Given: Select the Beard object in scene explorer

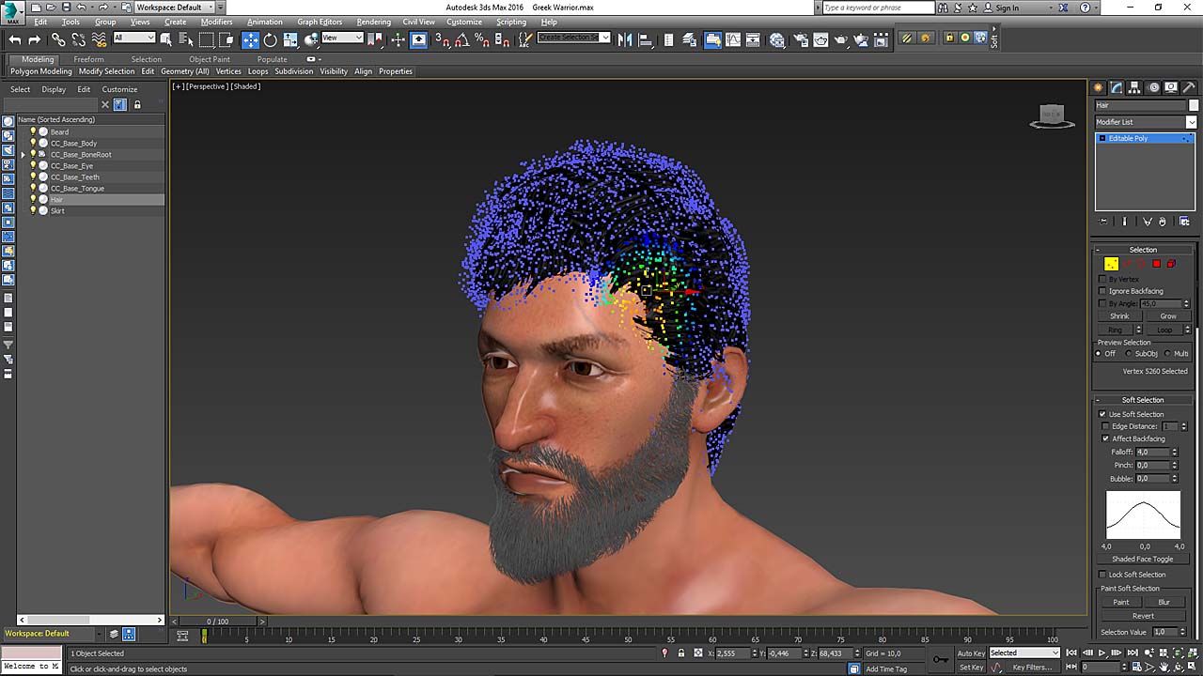Looking at the screenshot, I should pyautogui.click(x=60, y=132).
